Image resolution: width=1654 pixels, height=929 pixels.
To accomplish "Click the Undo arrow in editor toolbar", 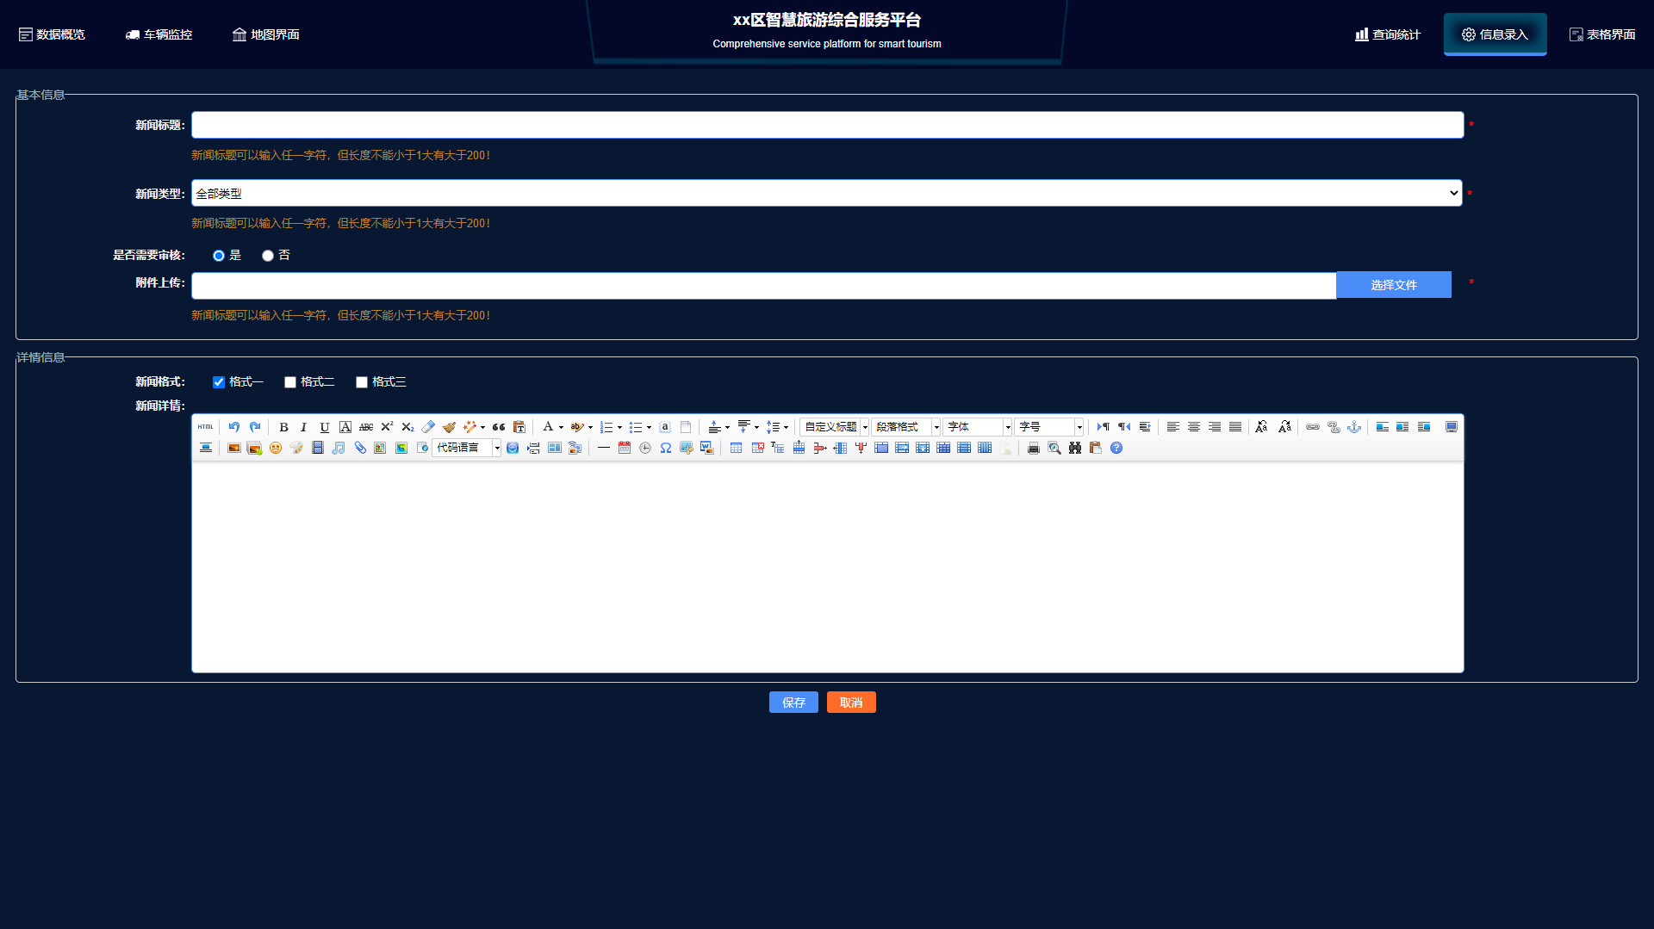I will click(233, 427).
